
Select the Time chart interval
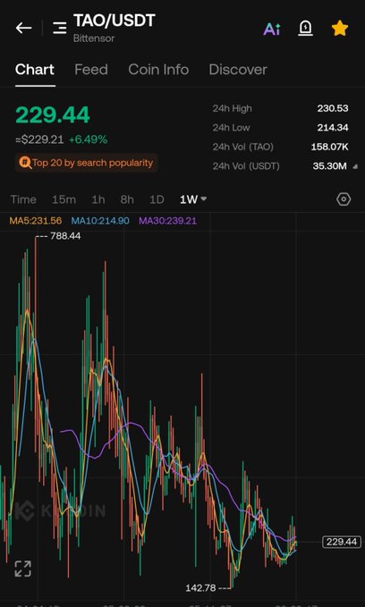point(23,199)
